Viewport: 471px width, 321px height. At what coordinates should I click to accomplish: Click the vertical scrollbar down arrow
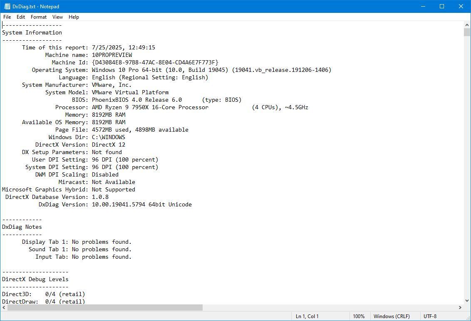click(467, 300)
